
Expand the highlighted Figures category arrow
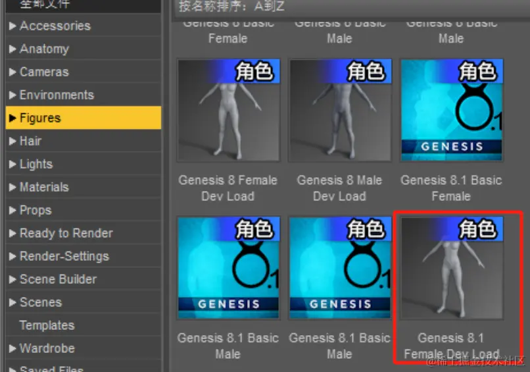pyautogui.click(x=12, y=118)
